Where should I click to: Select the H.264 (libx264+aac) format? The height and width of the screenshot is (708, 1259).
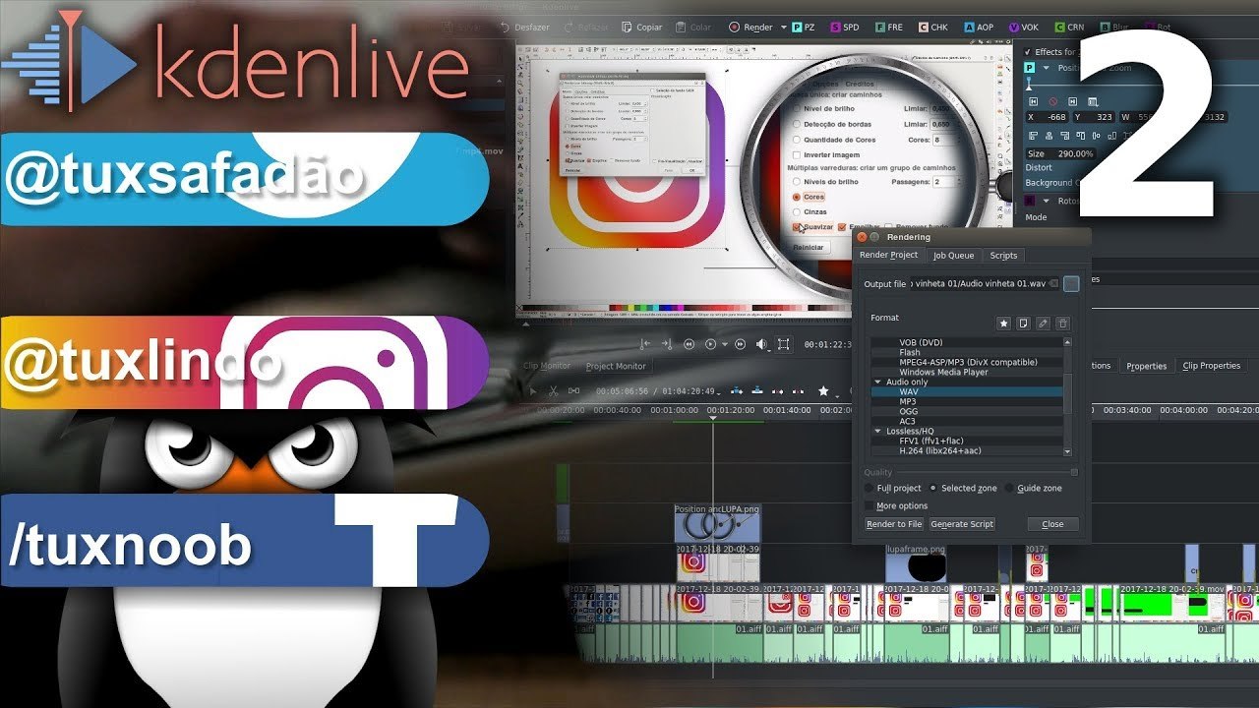[967, 450]
